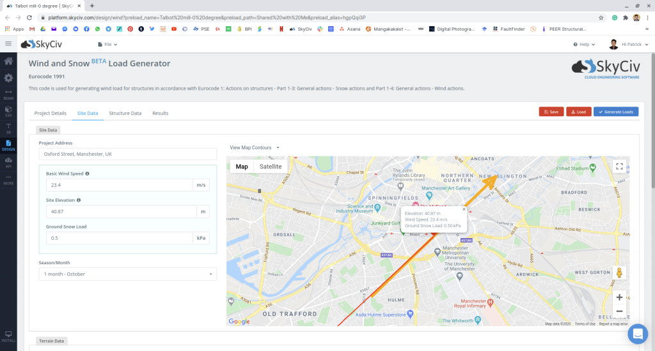Open the S3D structural module
Viewport: 655px width, 351px height.
pyautogui.click(x=8, y=111)
